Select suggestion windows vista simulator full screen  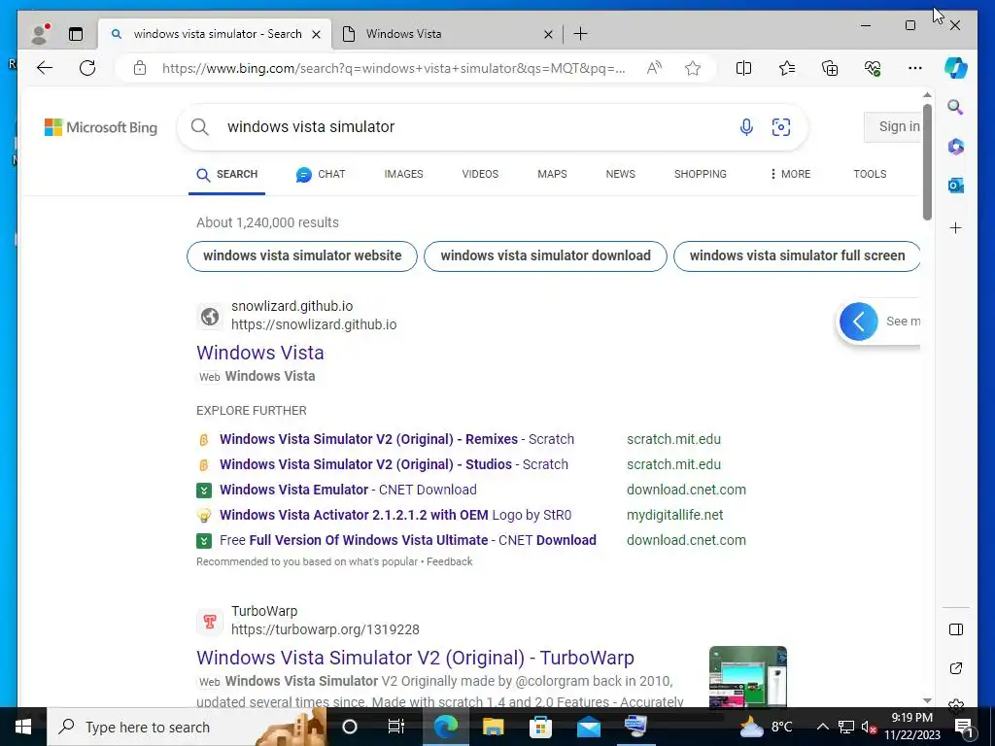[797, 255]
